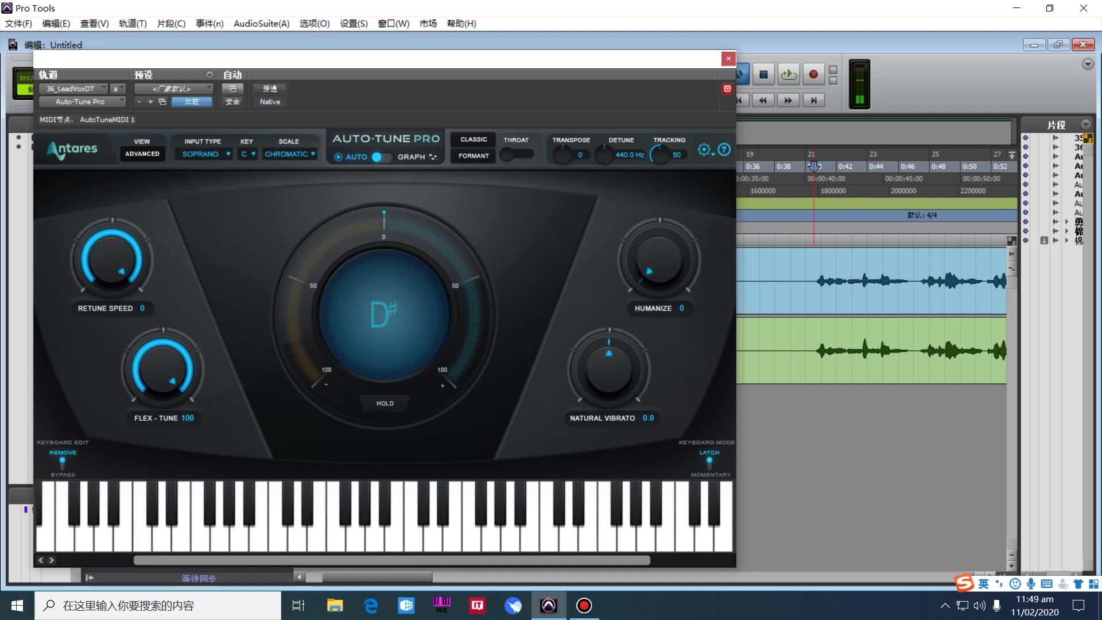
Task: Click the record button in transport
Action: pyautogui.click(x=813, y=74)
